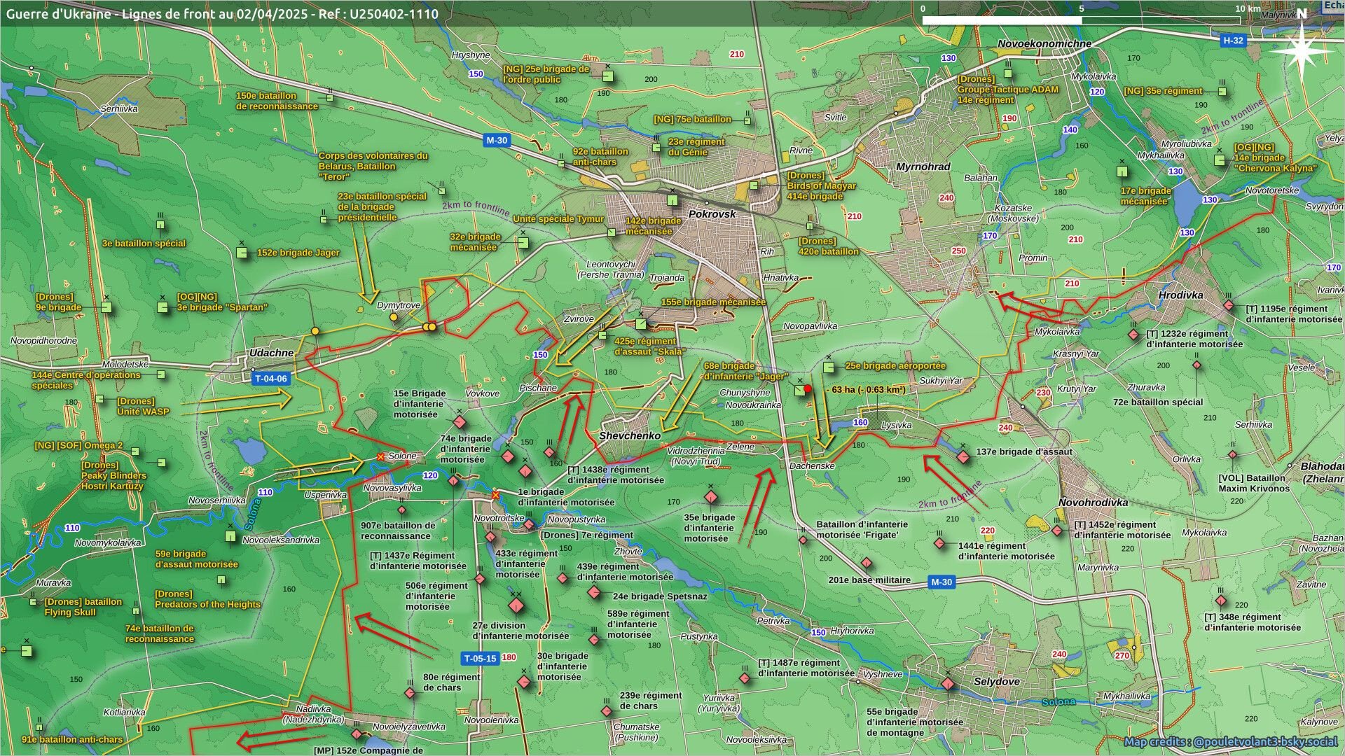Select the green marker of 150e bataillon de reconnaissance

(329, 99)
